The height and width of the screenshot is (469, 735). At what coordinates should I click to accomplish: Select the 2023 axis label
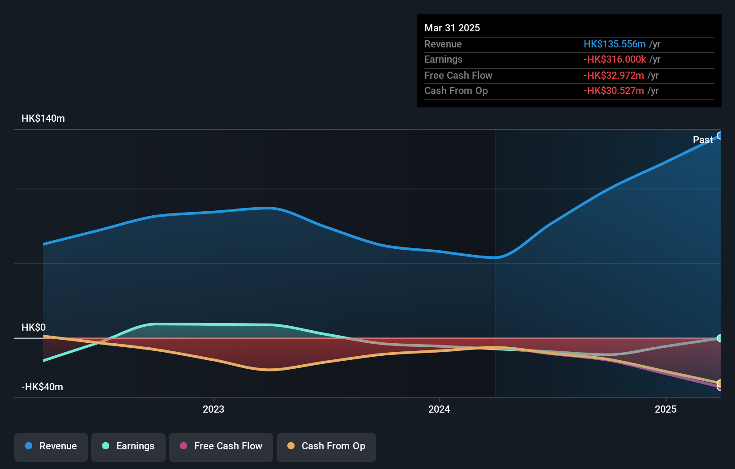point(214,409)
